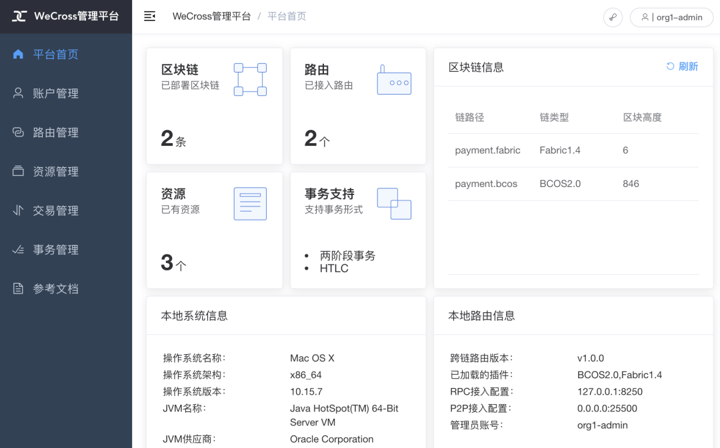Open 事务管理 from sidebar

66,250
